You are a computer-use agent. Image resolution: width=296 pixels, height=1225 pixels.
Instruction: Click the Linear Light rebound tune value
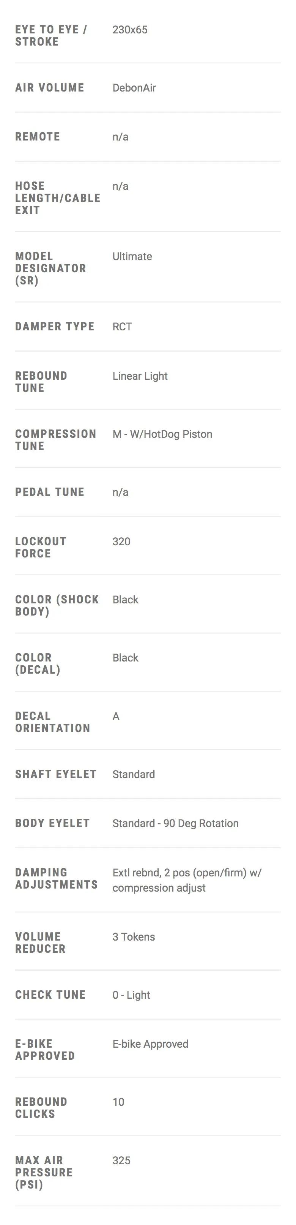pyautogui.click(x=140, y=376)
